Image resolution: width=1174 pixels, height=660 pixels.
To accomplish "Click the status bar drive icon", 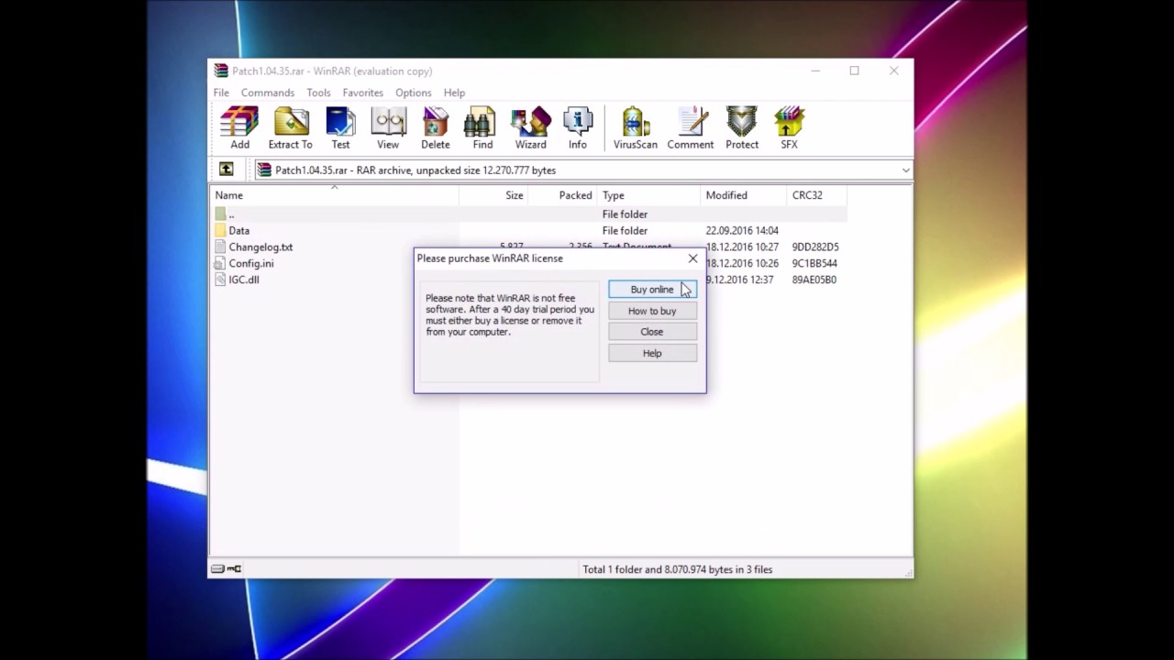I will 217,569.
